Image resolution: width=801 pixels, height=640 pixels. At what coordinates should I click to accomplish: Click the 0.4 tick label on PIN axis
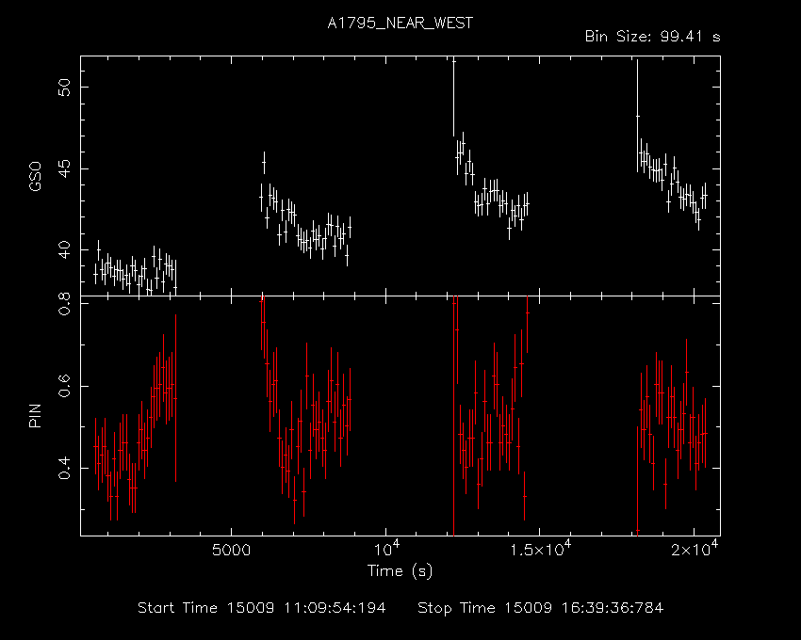(x=65, y=468)
